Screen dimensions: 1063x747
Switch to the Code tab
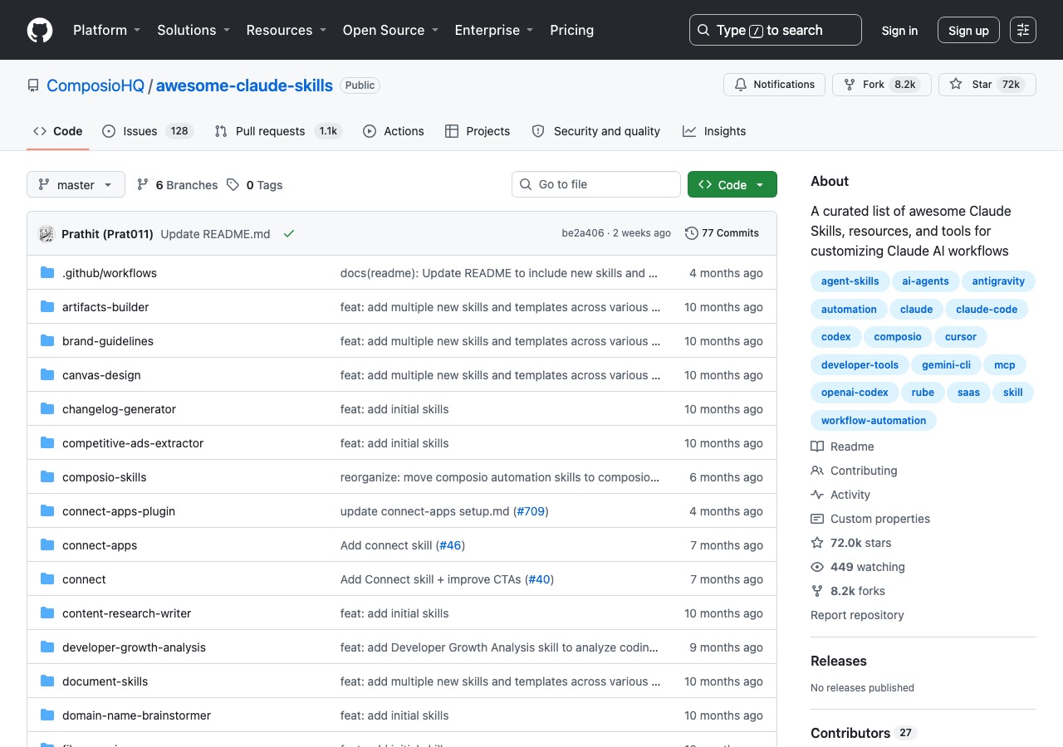tap(58, 131)
